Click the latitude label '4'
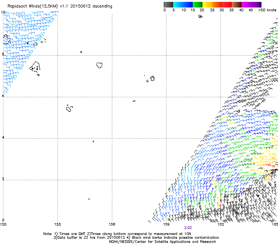The image size is (278, 244). point(3,137)
